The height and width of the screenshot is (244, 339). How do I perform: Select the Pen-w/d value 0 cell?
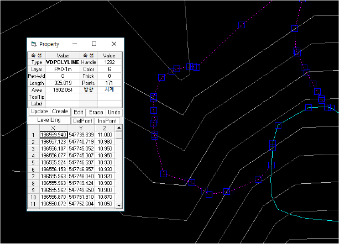point(62,76)
